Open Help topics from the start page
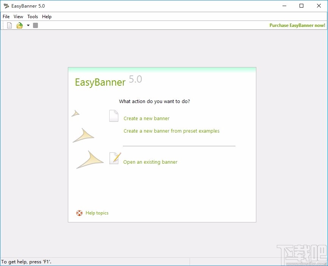 97,213
